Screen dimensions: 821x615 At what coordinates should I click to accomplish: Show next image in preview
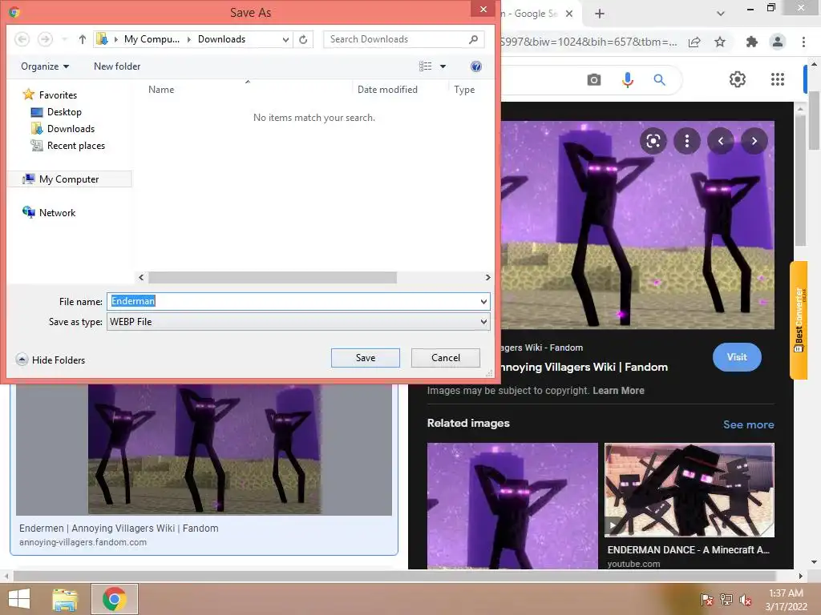pos(754,141)
